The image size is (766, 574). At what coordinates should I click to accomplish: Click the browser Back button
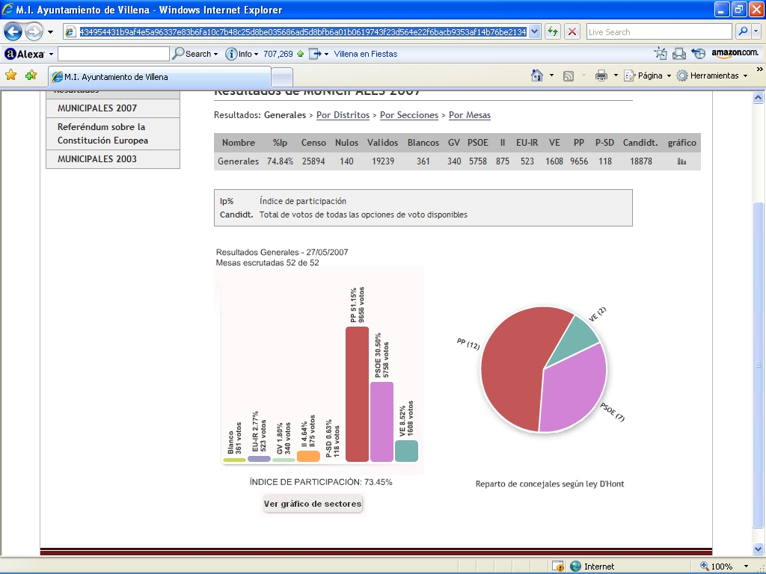point(13,32)
